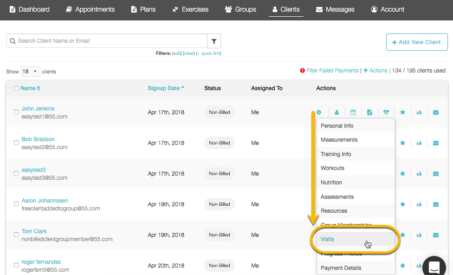This screenshot has width=453, height=275.
Task: Send a message via envelope icon for easytest3
Action: (x=436, y=173)
